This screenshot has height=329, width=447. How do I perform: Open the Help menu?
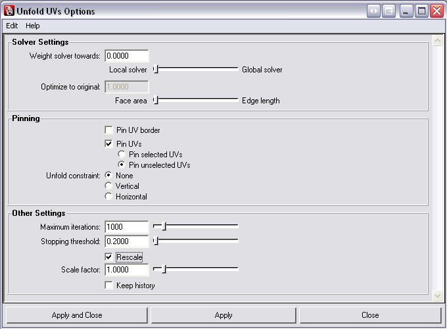33,26
